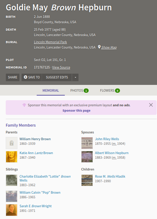Switch to the Flowers tab
Viewport: 157px width, 219px height.
tap(110, 91)
